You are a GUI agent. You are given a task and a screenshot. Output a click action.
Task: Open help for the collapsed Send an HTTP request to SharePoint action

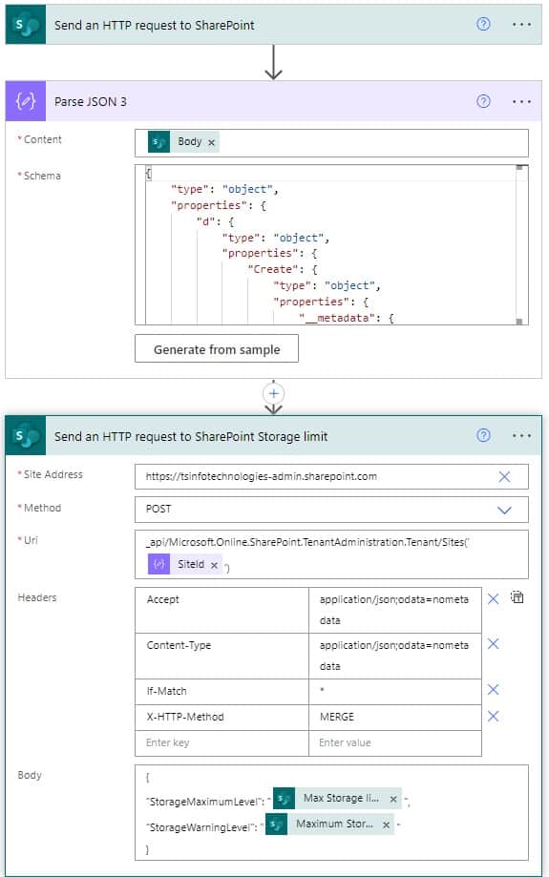point(483,24)
